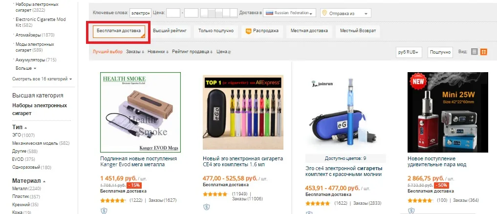Sort by Рейтинг продавца

click(193, 52)
